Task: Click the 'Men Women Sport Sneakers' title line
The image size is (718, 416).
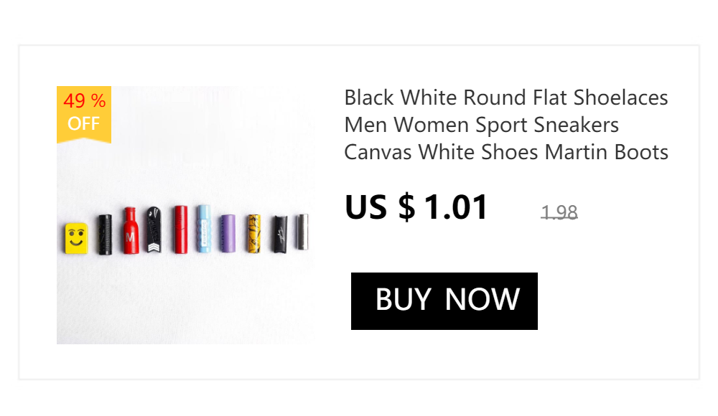Action: click(x=481, y=125)
